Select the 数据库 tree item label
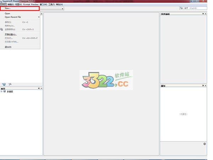This screenshot has height=160, width=213. [x=10, y=92]
